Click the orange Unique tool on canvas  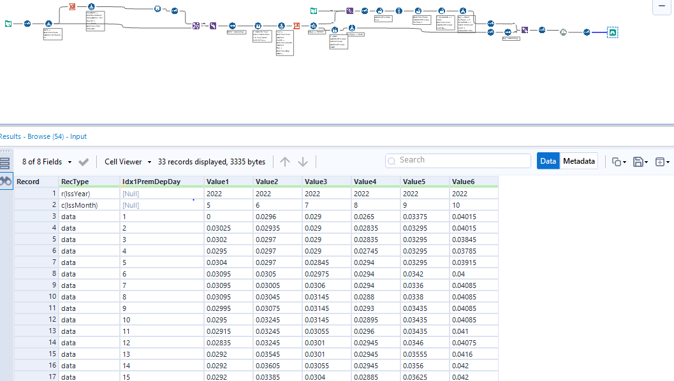pos(297,25)
